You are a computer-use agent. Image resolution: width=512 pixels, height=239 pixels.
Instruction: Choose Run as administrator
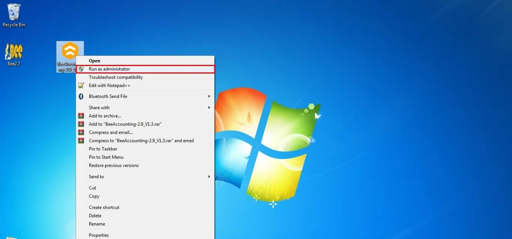tap(145, 69)
